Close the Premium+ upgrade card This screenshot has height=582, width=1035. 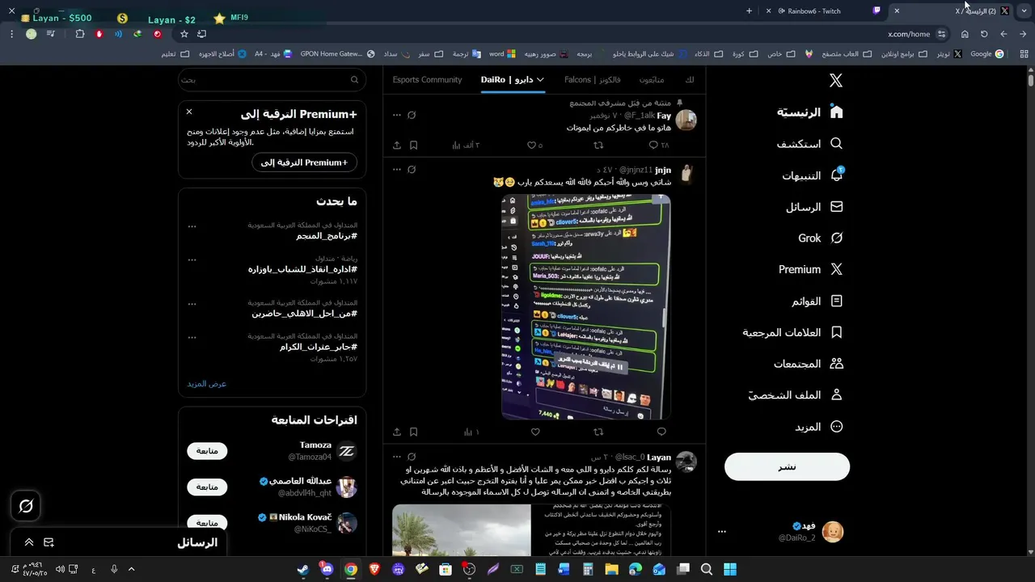pos(189,112)
